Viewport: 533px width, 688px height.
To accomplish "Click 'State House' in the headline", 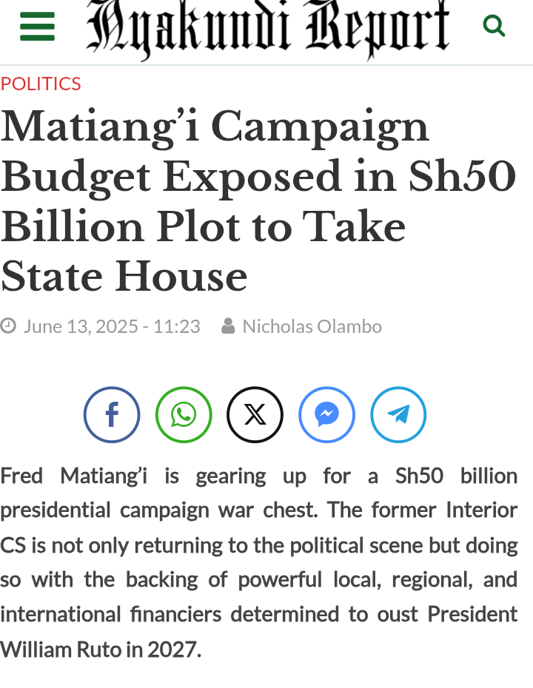I will click(124, 277).
